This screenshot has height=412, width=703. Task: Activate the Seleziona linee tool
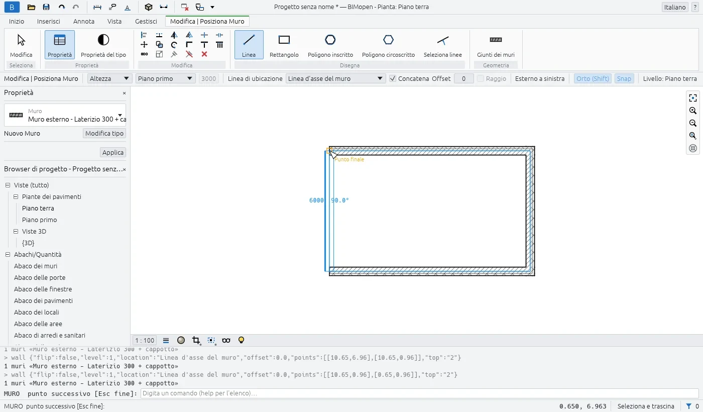443,45
